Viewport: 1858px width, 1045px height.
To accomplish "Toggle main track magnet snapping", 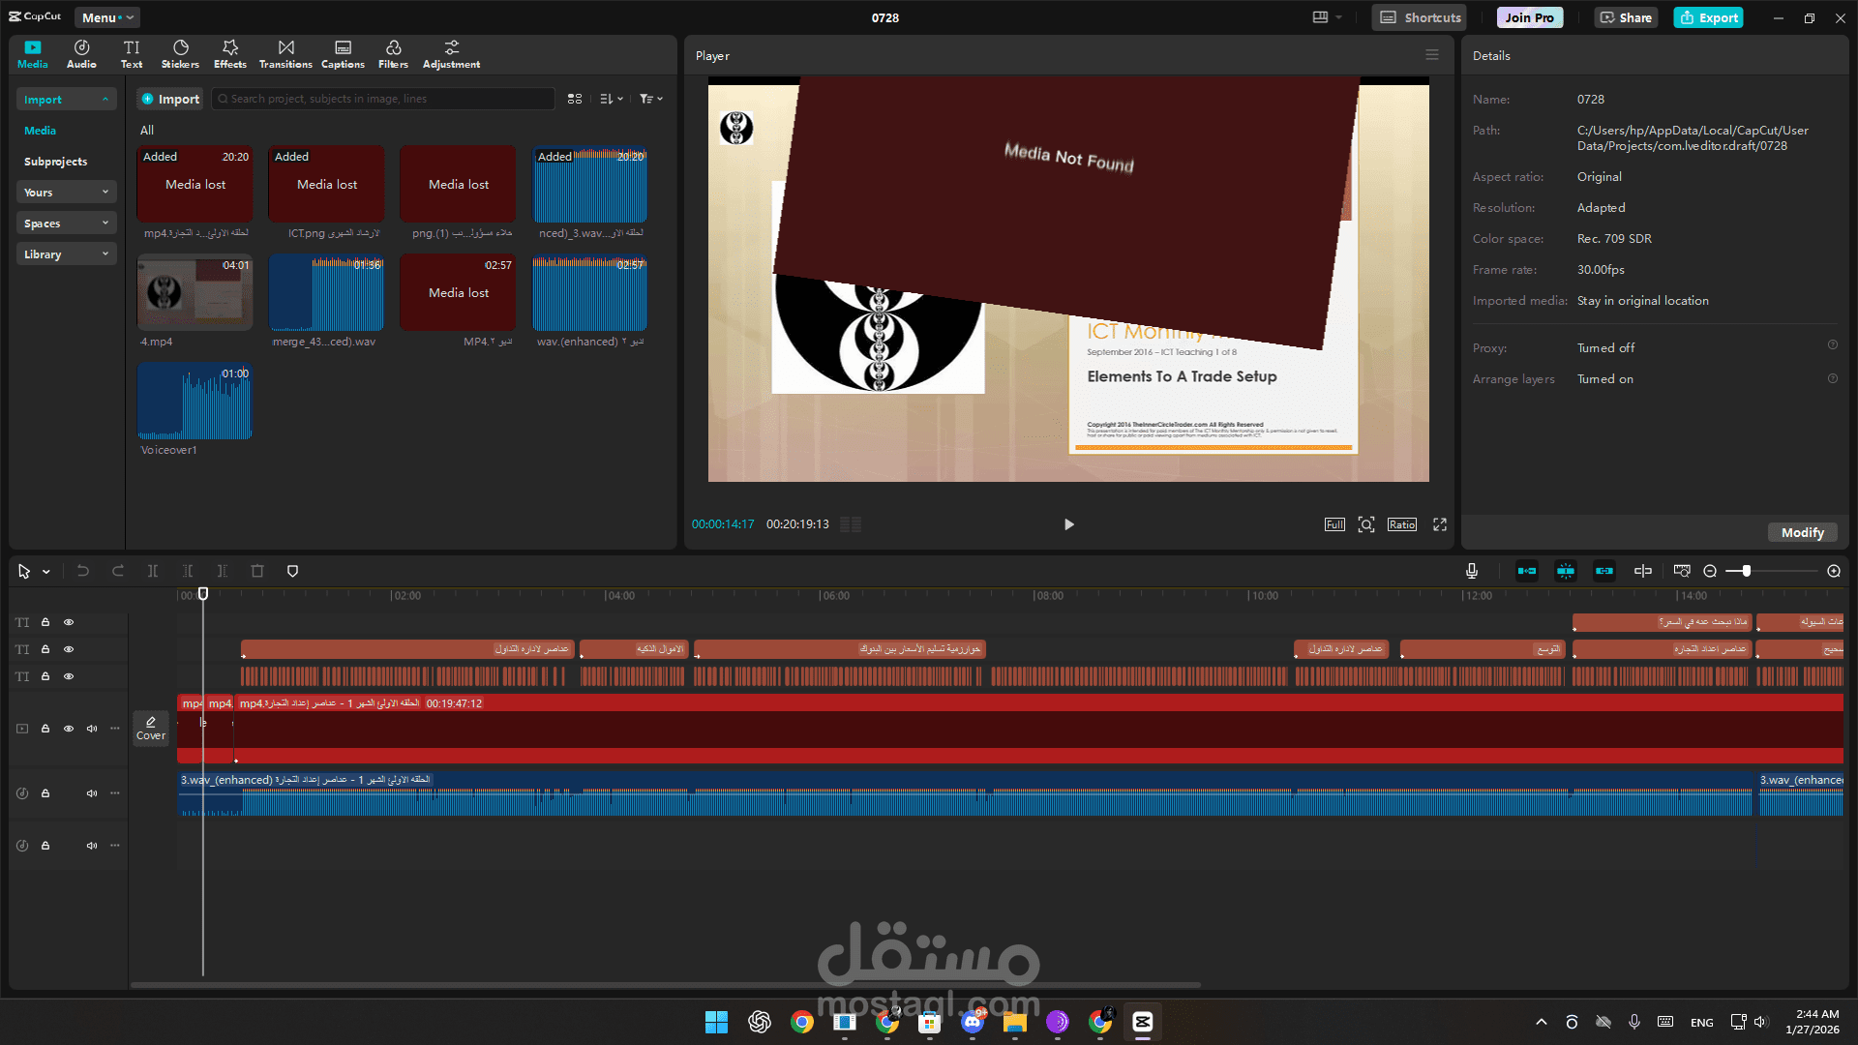I will point(1527,571).
